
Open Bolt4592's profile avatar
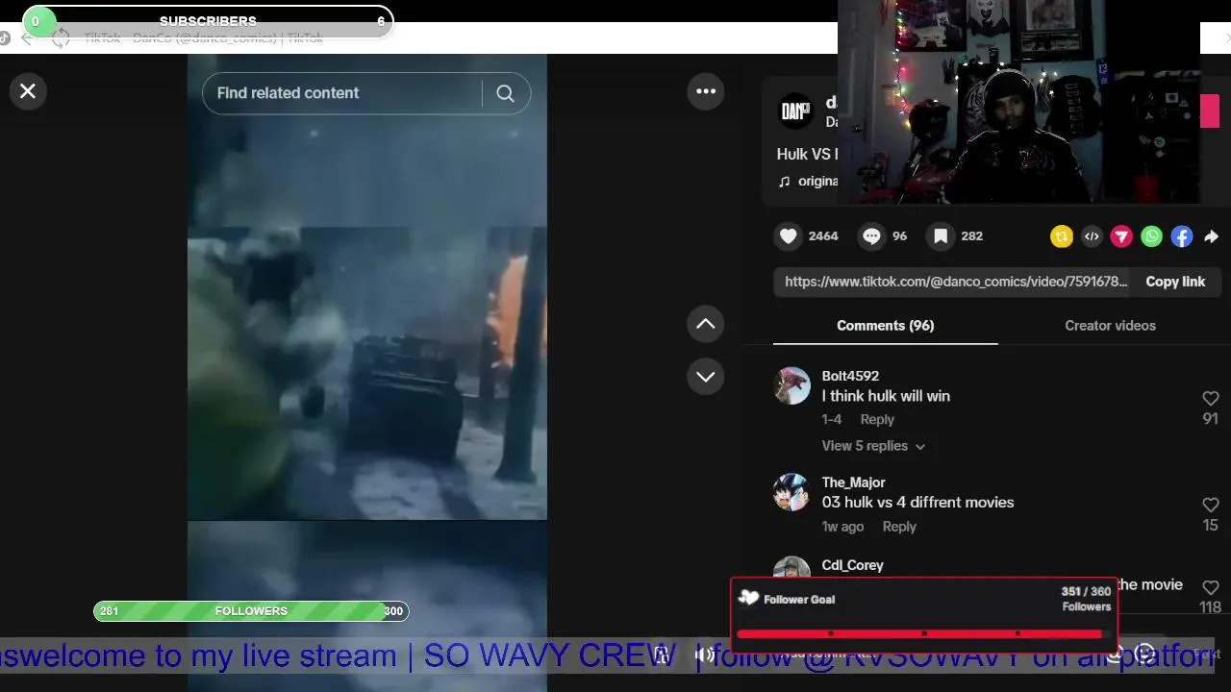pos(792,386)
